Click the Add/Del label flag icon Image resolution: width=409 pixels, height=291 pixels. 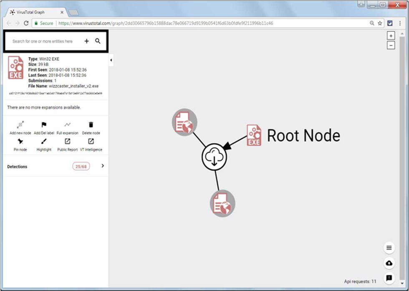[44, 125]
